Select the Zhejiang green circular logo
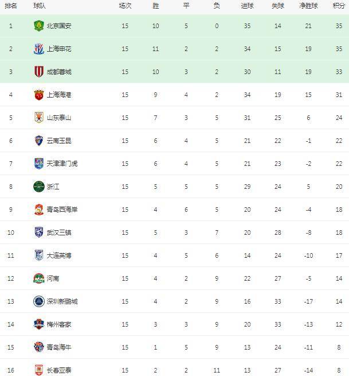 39,187
